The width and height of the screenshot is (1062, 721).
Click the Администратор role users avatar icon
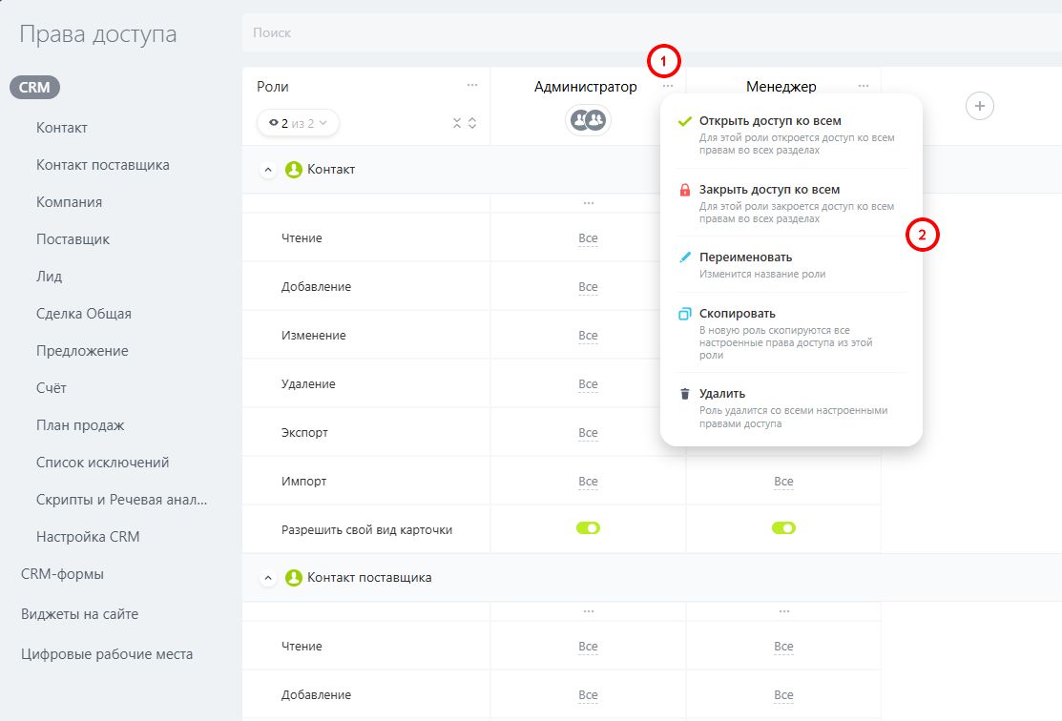(588, 120)
